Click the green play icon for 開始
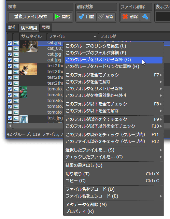The width and height of the screenshot is (170, 219). point(57,17)
